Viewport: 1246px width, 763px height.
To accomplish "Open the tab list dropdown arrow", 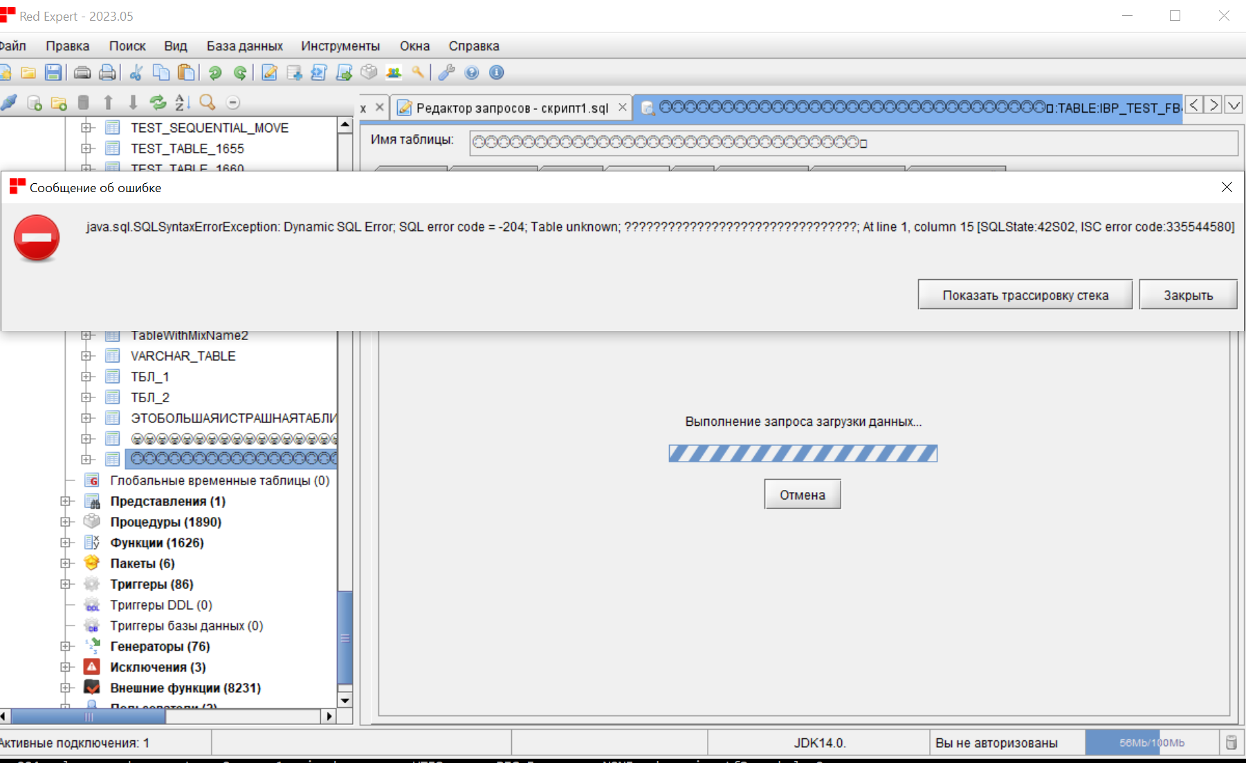I will (x=1234, y=105).
